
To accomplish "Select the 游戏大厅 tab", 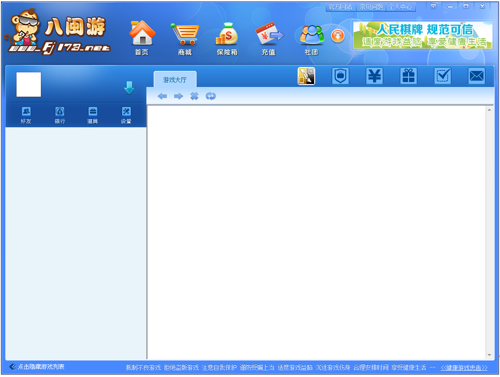I will pyautogui.click(x=175, y=80).
